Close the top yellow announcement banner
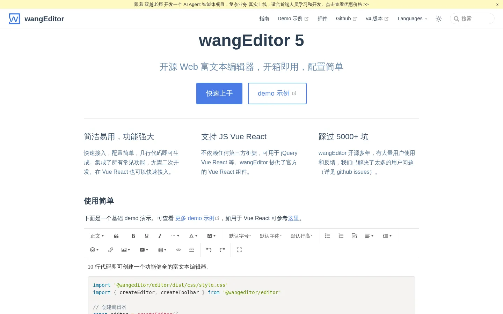This screenshot has height=314, width=503. pos(497,5)
